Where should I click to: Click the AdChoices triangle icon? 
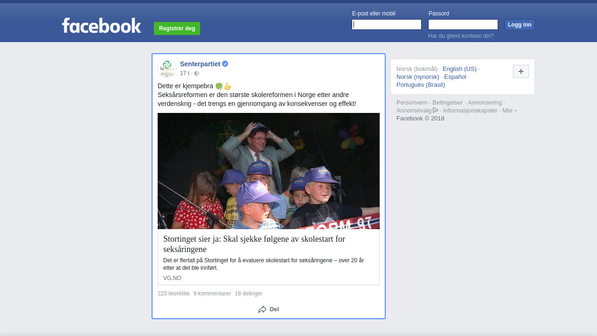tap(436, 110)
